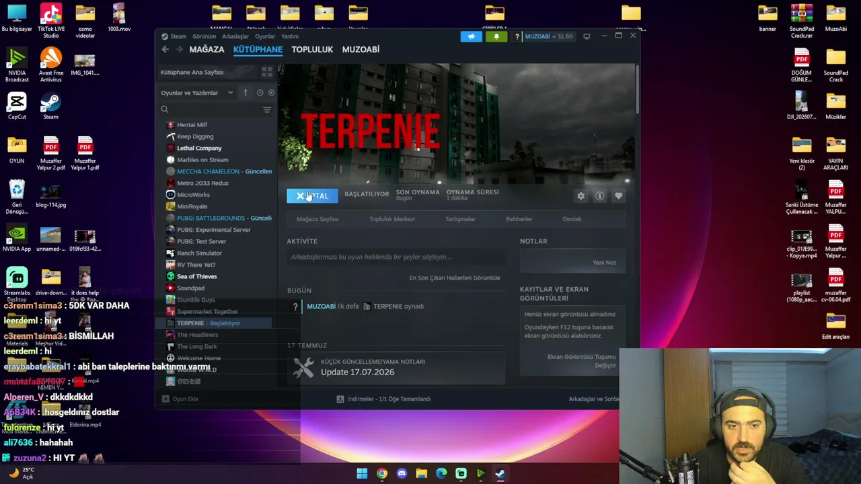Go back with the Steam back arrow
This screenshot has height=484, width=861.
(x=165, y=50)
